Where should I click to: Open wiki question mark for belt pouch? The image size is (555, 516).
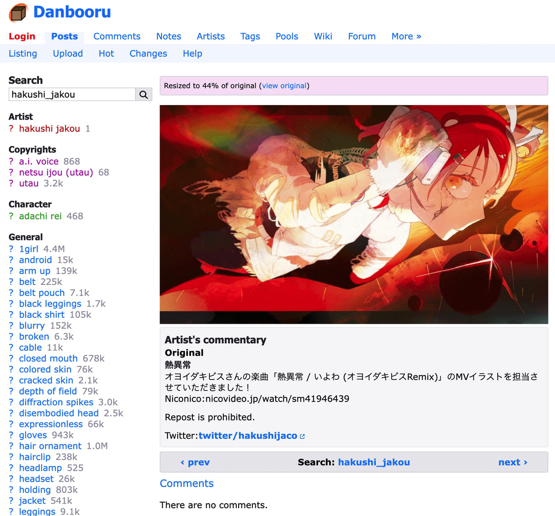coord(11,293)
